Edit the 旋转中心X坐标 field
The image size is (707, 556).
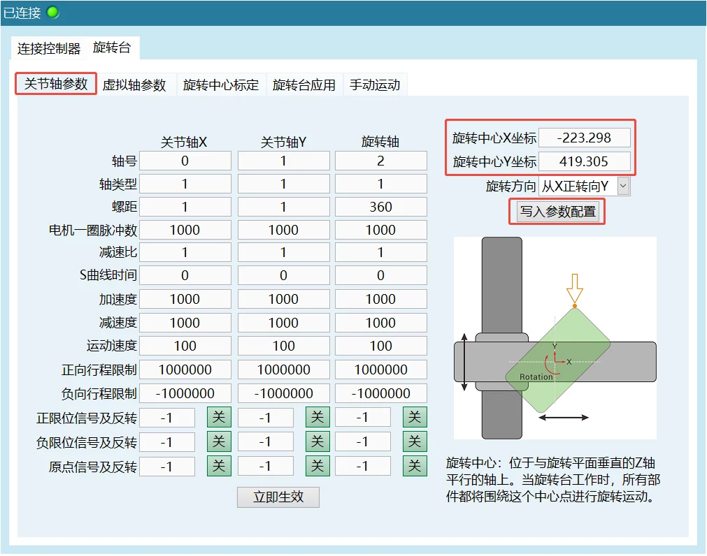tap(585, 138)
